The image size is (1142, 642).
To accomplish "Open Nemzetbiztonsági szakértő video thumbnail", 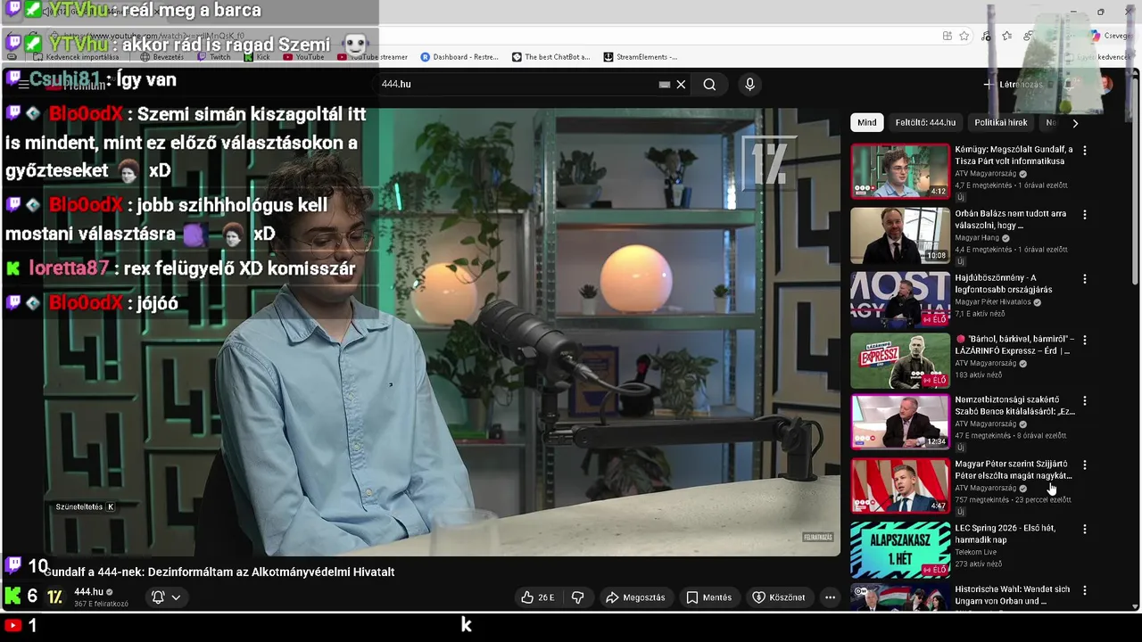I will pyautogui.click(x=900, y=422).
